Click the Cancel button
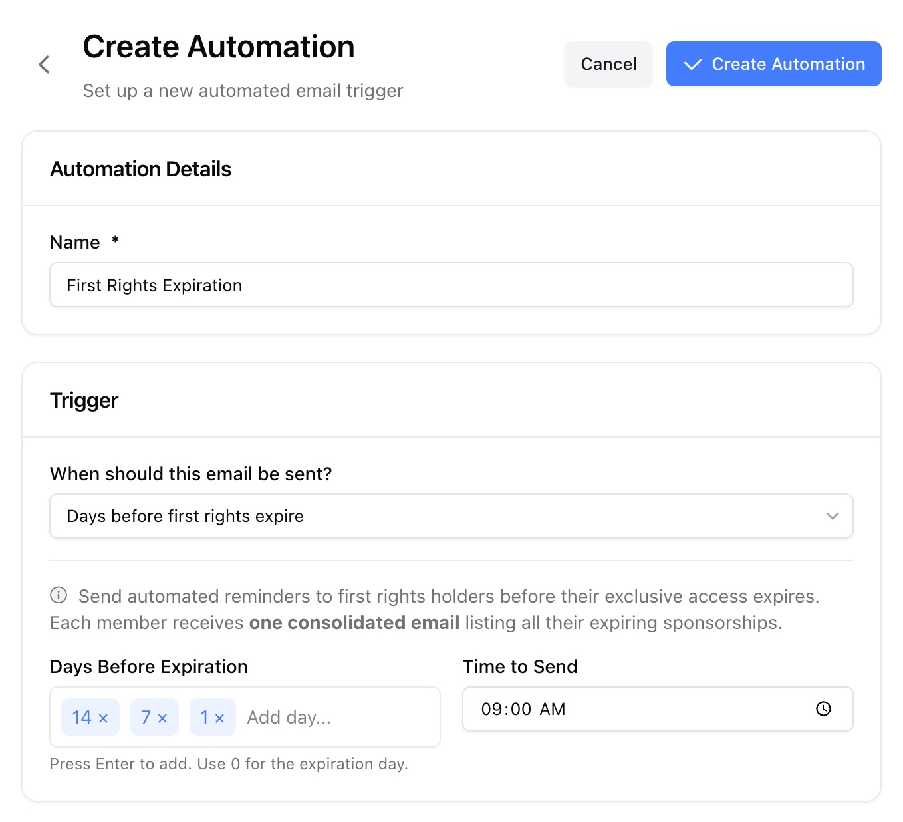The width and height of the screenshot is (903, 822). [x=608, y=64]
